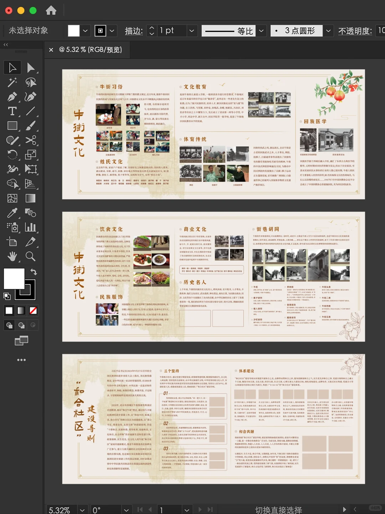Select the Blend tool
The width and height of the screenshot is (385, 514).
click(31, 213)
